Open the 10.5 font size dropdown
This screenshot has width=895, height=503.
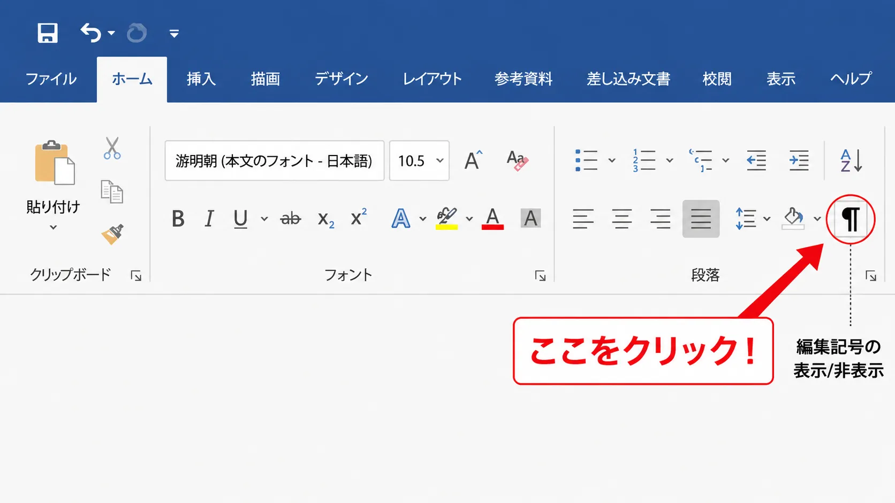440,160
